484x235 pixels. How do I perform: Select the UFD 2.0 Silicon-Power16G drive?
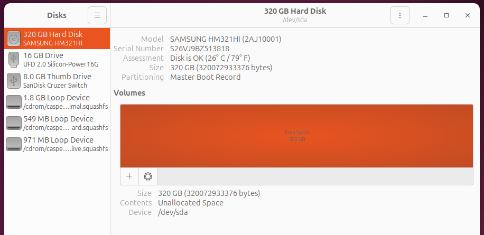pyautogui.click(x=58, y=59)
